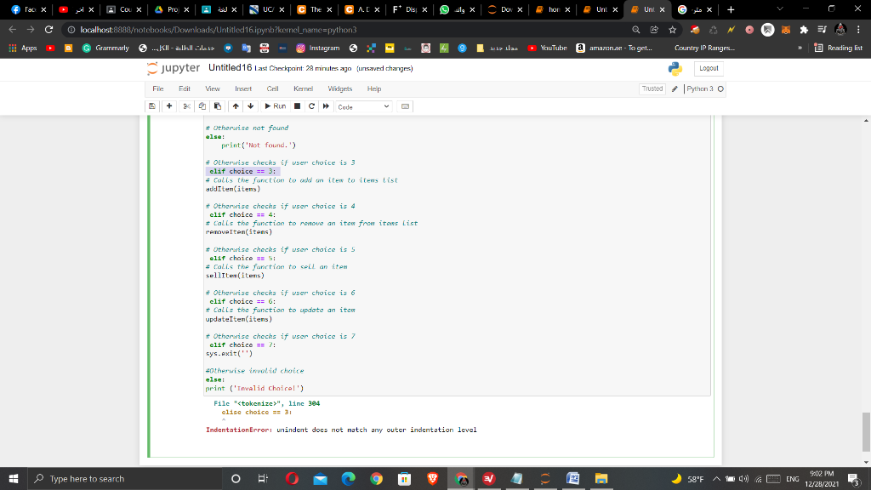
Task: Interrupt the kernel with the stop icon
Action: [x=297, y=106]
